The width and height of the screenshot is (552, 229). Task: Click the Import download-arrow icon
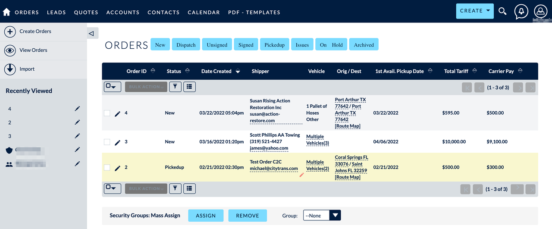(x=10, y=69)
